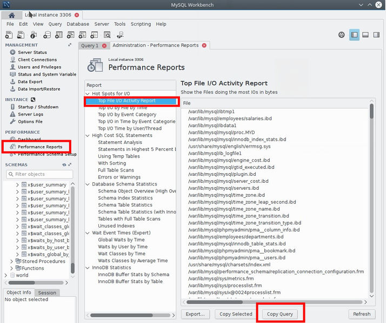Collapse Database Schema Statistics group
386x323 pixels.
pyautogui.click(x=88, y=184)
